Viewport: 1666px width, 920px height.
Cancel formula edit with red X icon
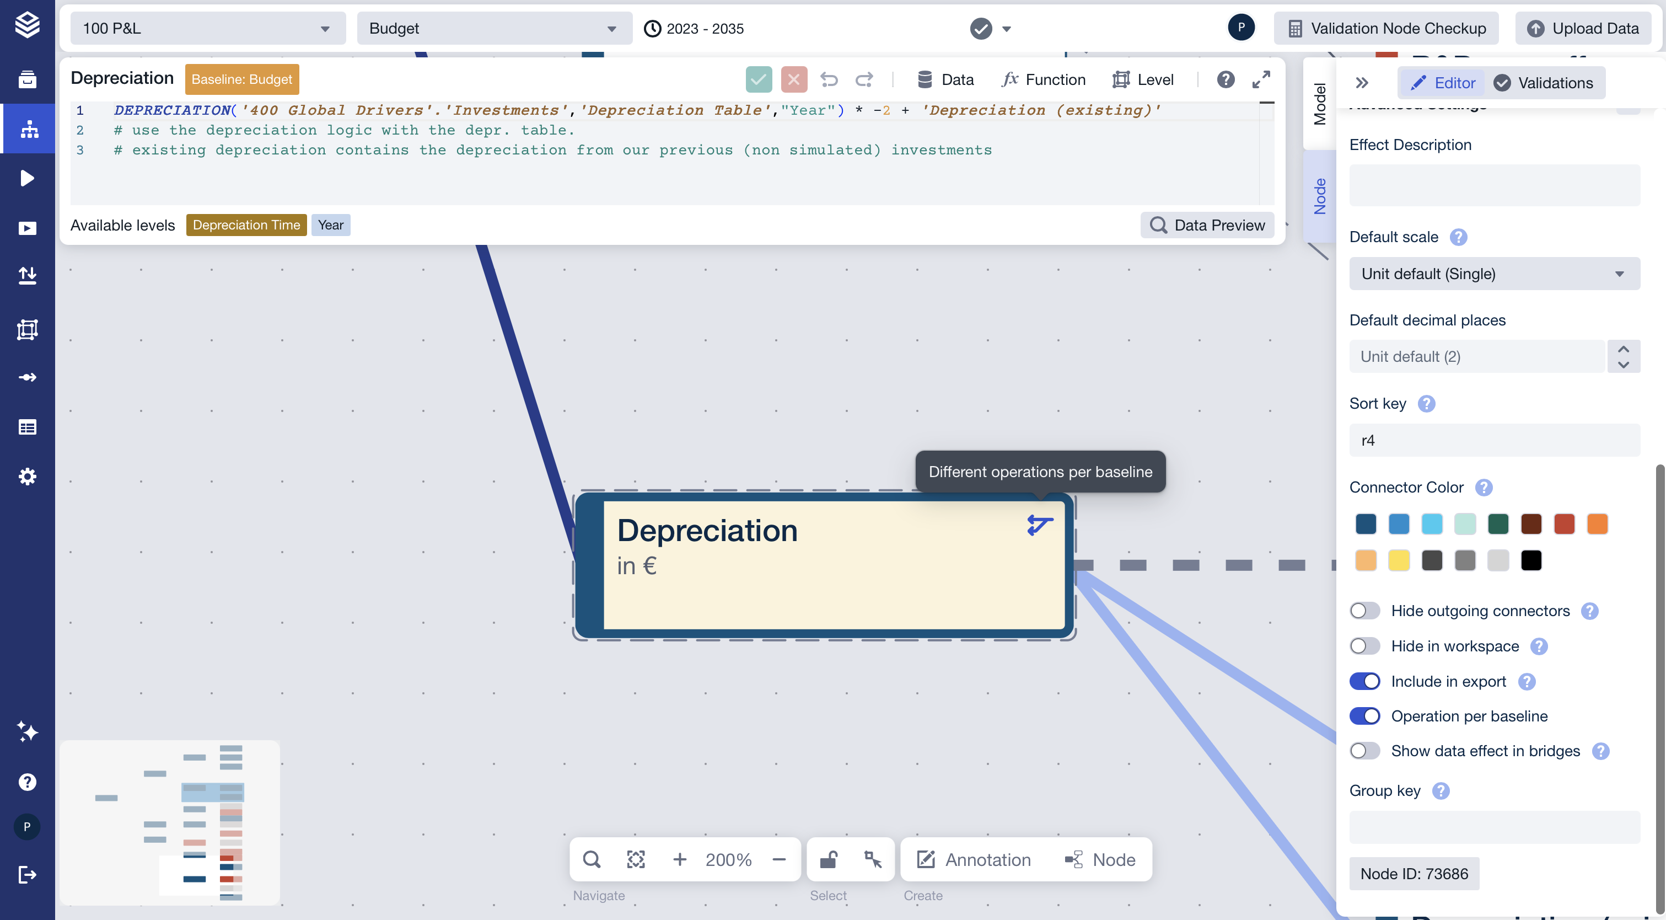tap(793, 79)
